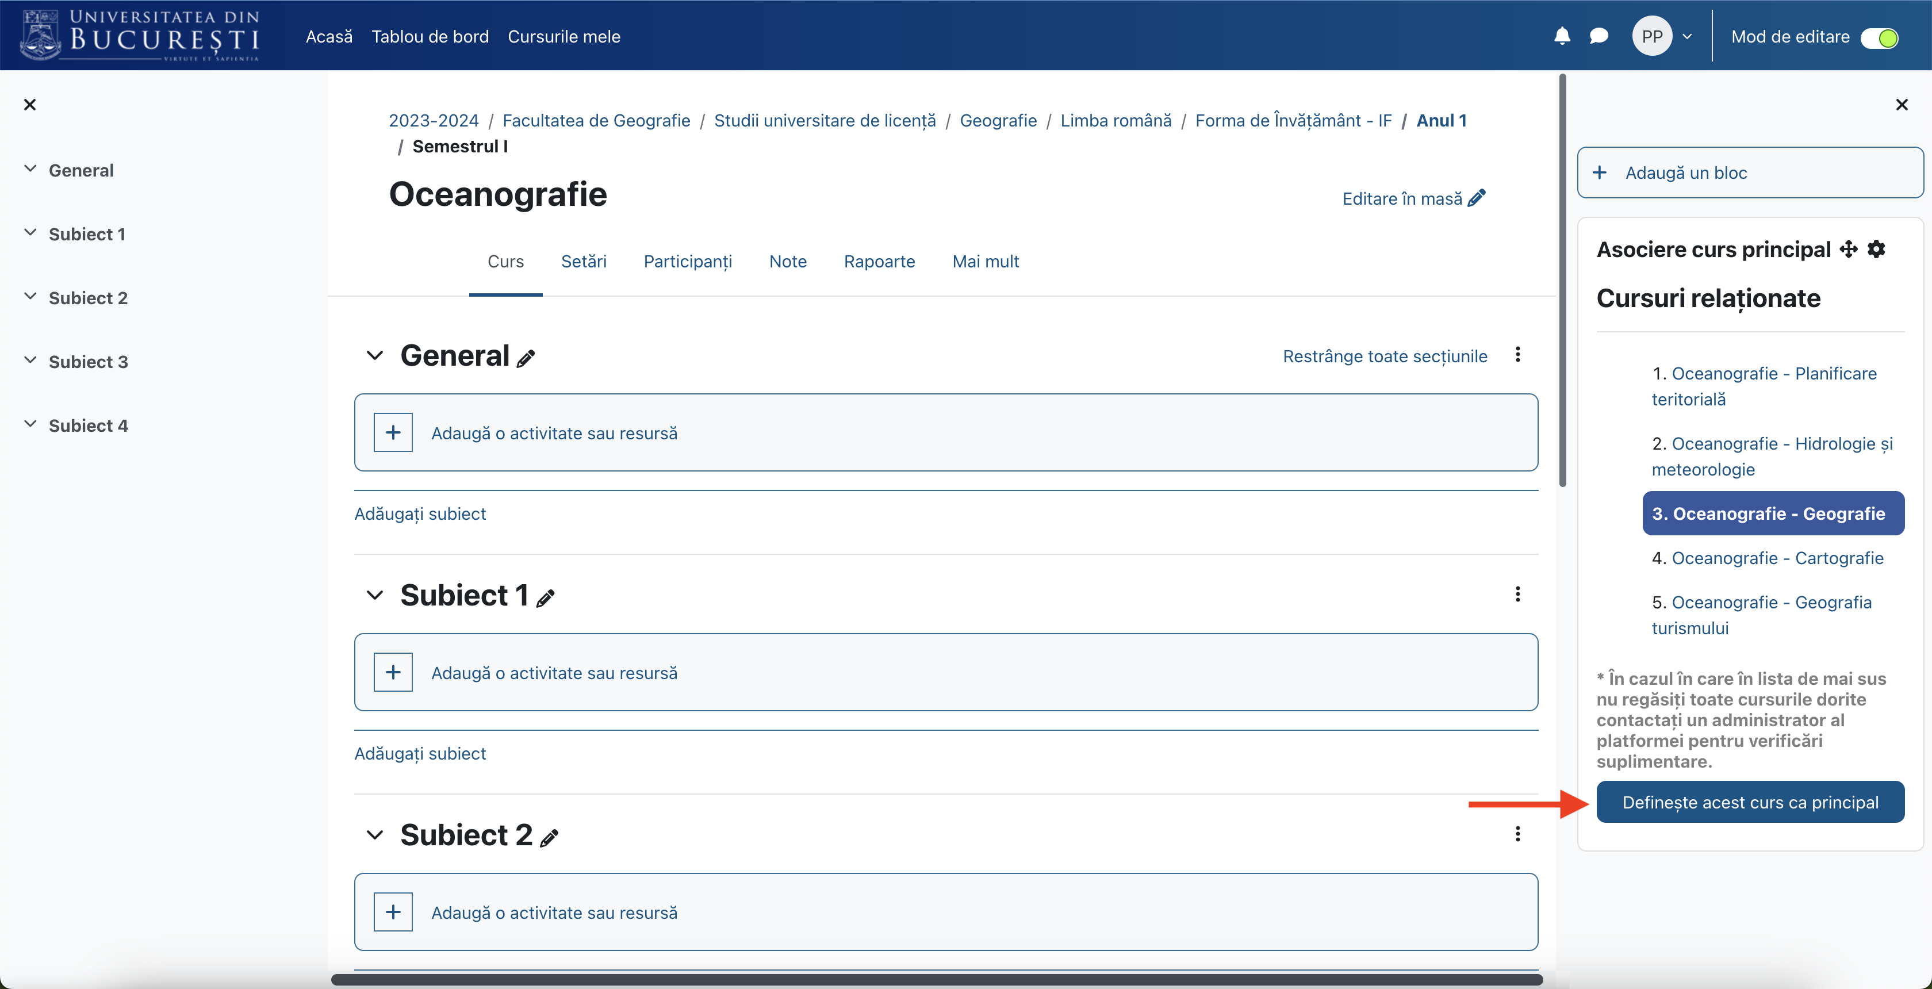Edit the General section name pencil

527,358
